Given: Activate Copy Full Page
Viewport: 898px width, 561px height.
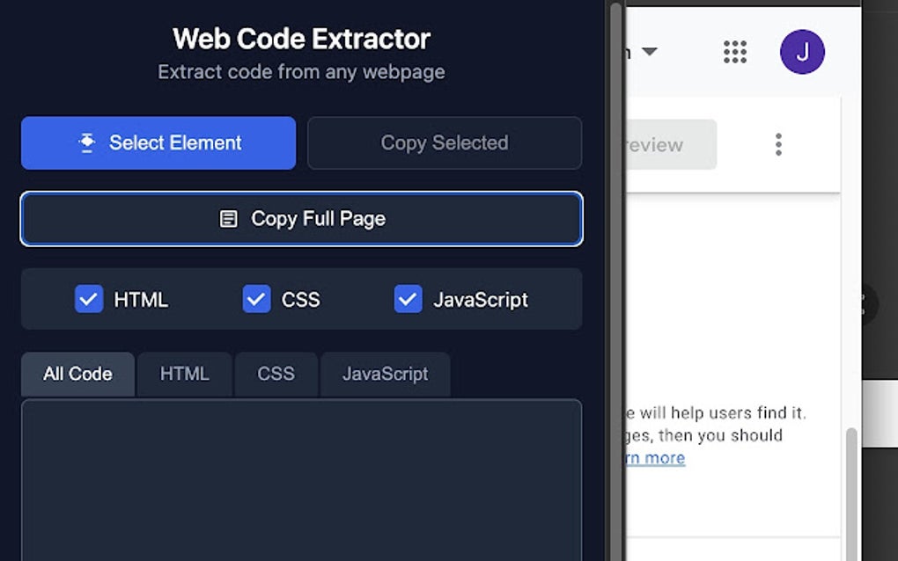Looking at the screenshot, I should pyautogui.click(x=301, y=218).
